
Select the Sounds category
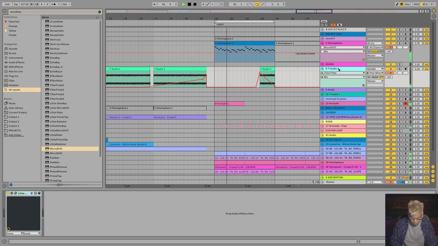(13, 49)
